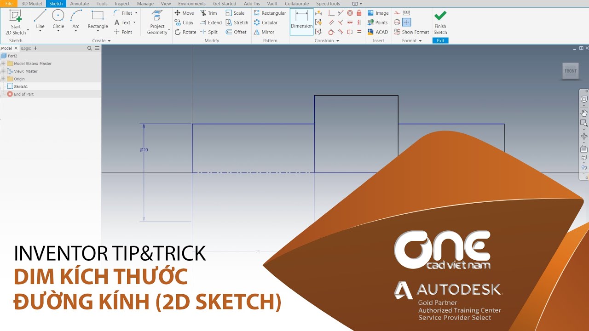Select the Arc tool
The width and height of the screenshot is (589, 331).
coord(76,19)
